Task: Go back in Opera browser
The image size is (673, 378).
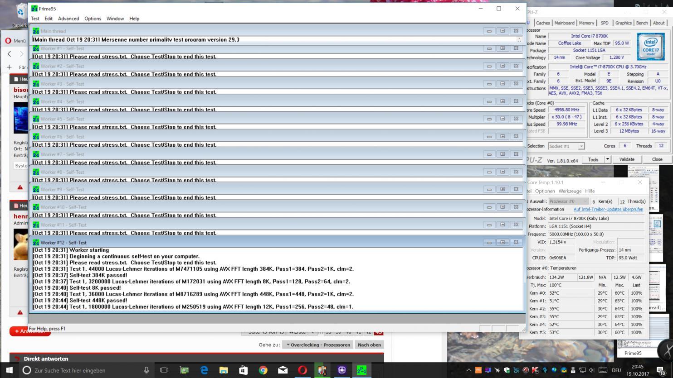Action: click(10, 54)
